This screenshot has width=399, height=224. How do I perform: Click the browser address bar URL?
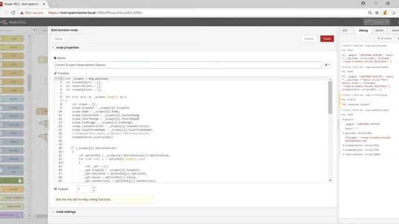(x=95, y=12)
